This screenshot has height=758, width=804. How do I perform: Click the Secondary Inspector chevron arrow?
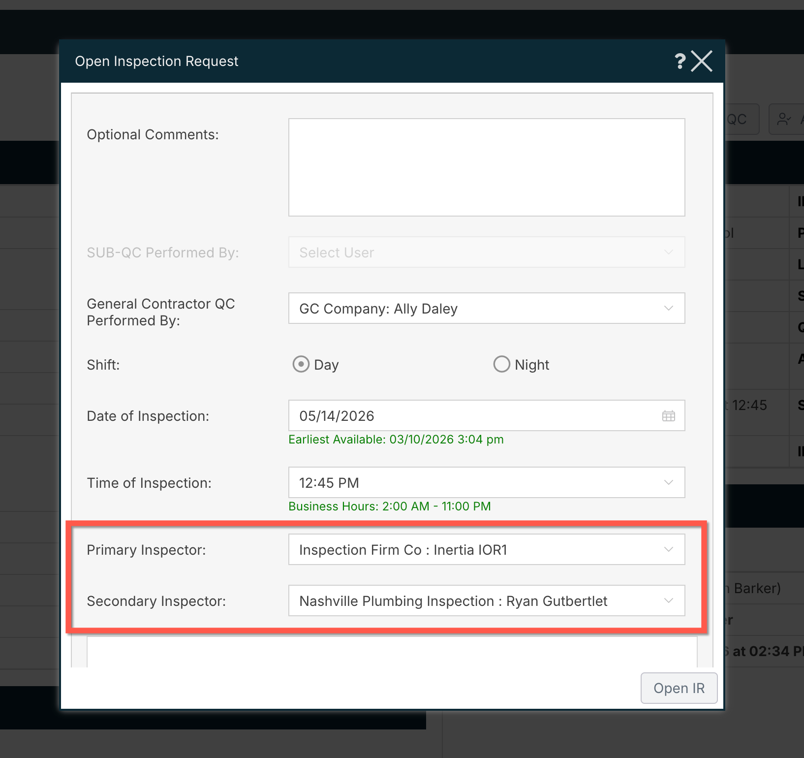pos(668,600)
